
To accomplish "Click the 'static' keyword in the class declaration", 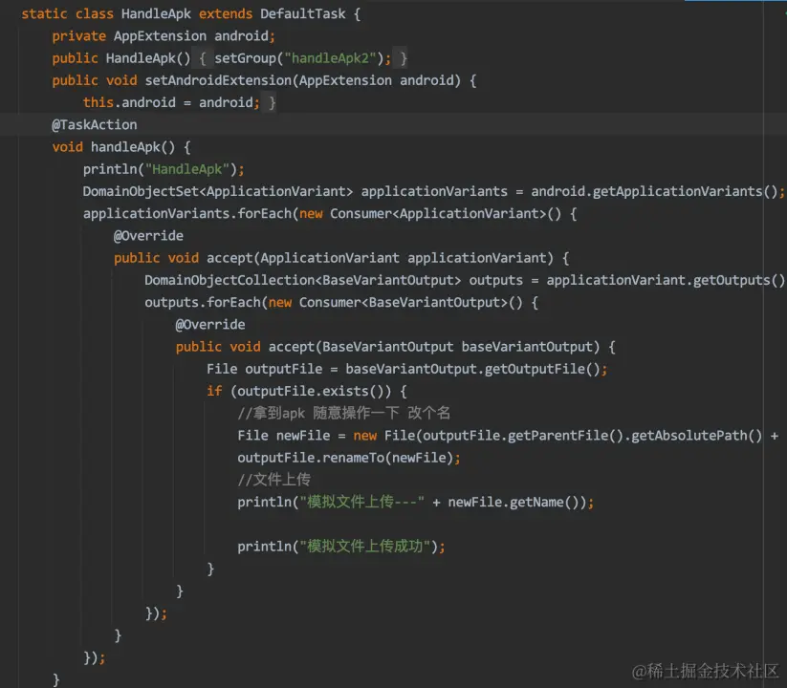I will (x=44, y=14).
